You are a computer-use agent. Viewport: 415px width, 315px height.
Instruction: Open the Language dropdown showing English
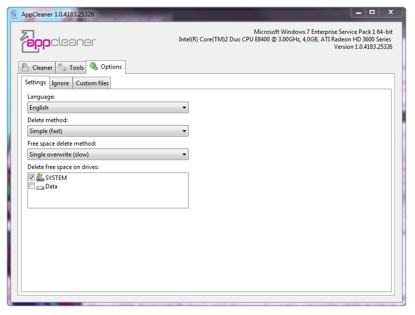tap(108, 108)
